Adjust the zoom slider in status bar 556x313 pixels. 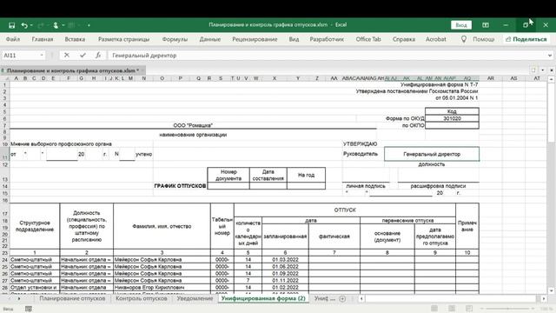pos(508,309)
